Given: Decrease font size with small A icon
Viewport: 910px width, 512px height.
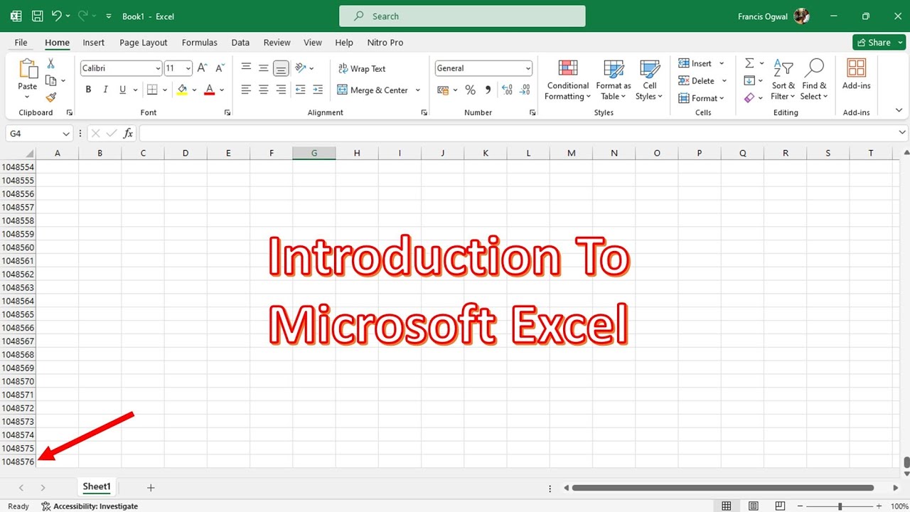Looking at the screenshot, I should (219, 68).
